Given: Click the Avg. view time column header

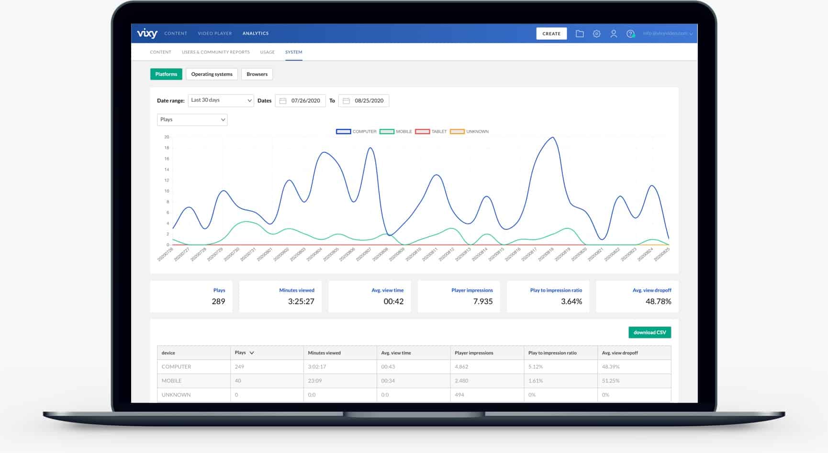Looking at the screenshot, I should pyautogui.click(x=414, y=353).
